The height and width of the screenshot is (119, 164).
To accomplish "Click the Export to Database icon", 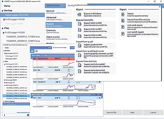I will (79, 15).
